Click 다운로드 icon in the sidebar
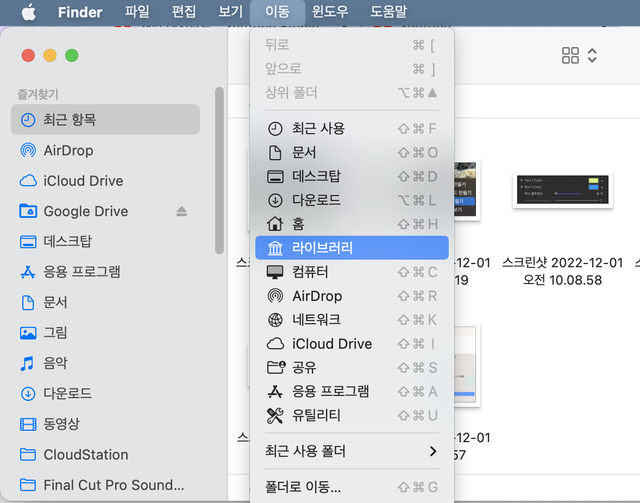This screenshot has height=503, width=640. [28, 394]
